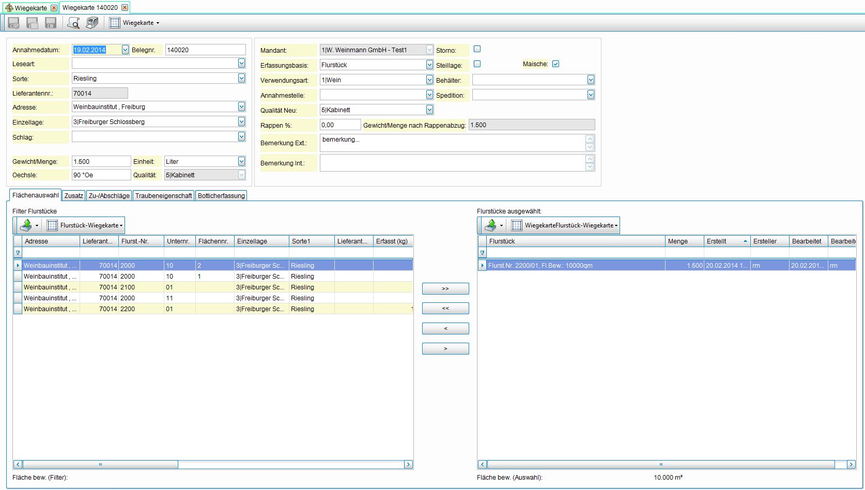Select the Flurst.-Nr. 2200 row
Viewport: 865px width, 490px height.
(213, 309)
